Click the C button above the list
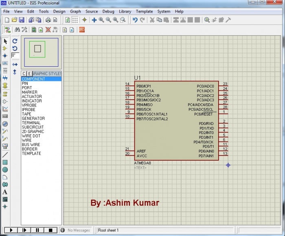Screen dimensions: 285x236 (x=24, y=74)
